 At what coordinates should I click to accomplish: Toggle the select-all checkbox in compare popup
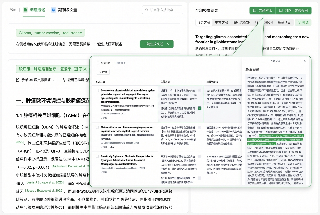[98, 63]
